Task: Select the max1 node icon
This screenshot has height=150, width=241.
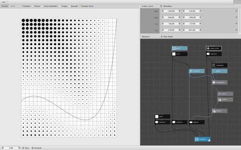Action: click(x=219, y=94)
